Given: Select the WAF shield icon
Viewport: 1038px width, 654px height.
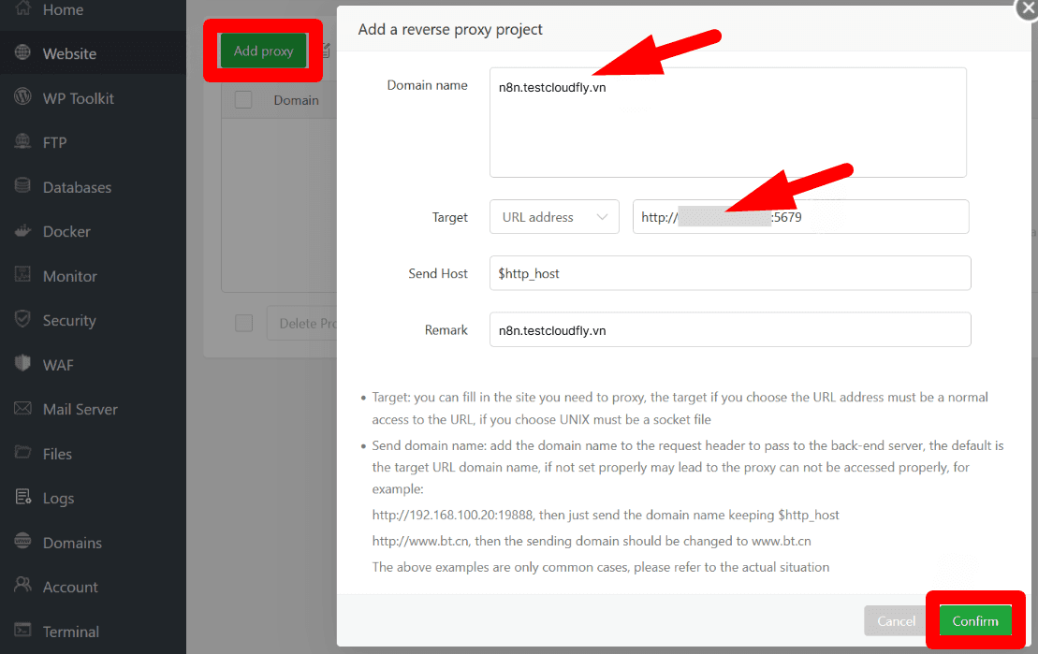Looking at the screenshot, I should (22, 363).
